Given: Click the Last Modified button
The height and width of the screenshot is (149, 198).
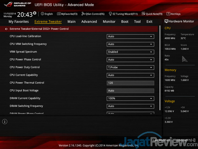Looking at the screenshot, I should point(162,140).
